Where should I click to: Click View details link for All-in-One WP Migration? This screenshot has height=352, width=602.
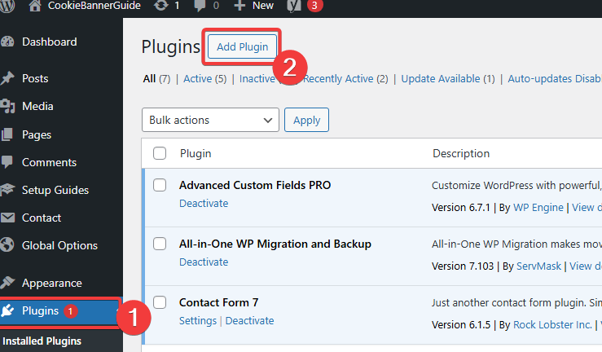point(586,266)
